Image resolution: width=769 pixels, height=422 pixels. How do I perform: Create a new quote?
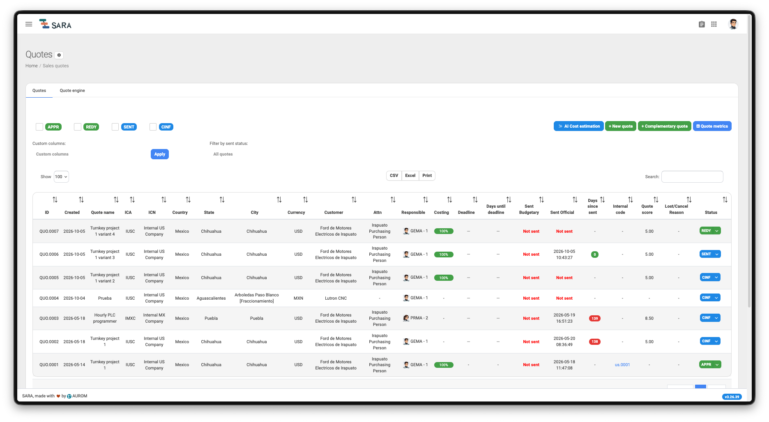click(621, 126)
